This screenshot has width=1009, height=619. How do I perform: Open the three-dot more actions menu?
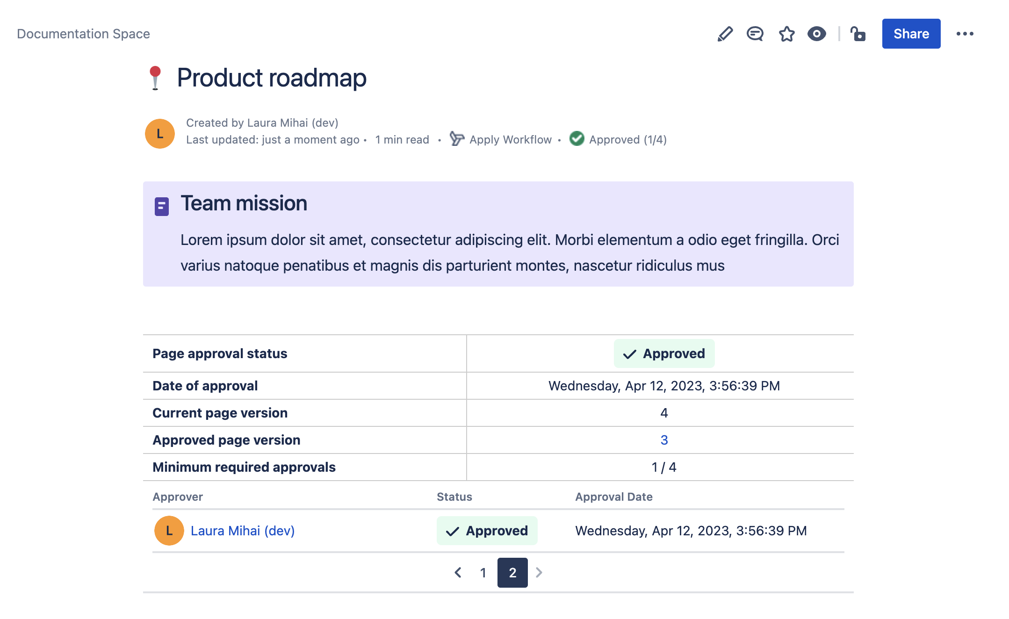point(965,34)
